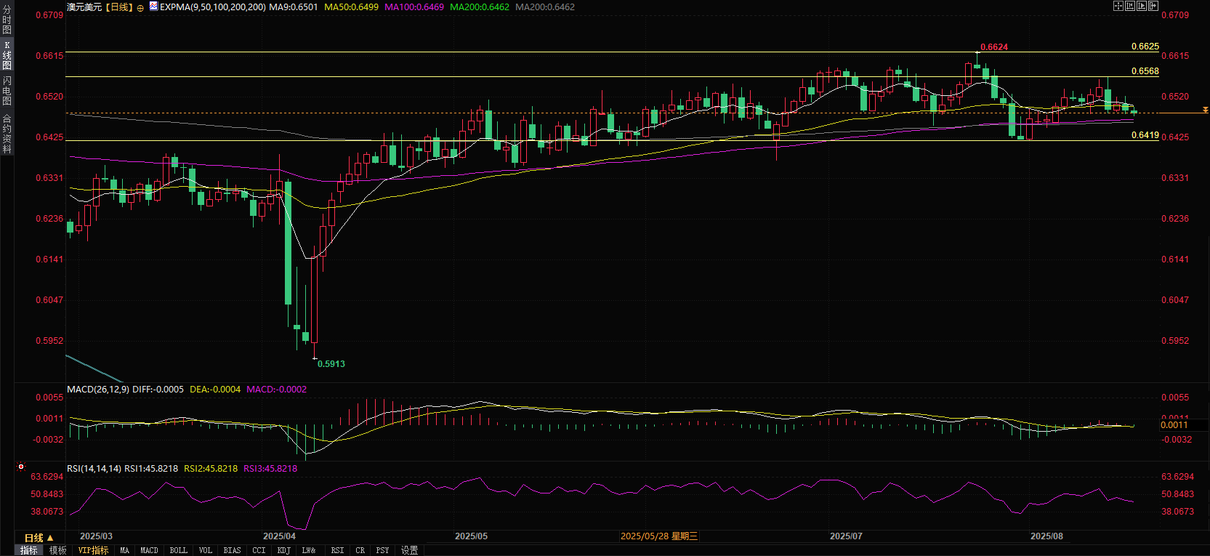Choose the CR indicator button
1210x556 pixels.
(360, 550)
